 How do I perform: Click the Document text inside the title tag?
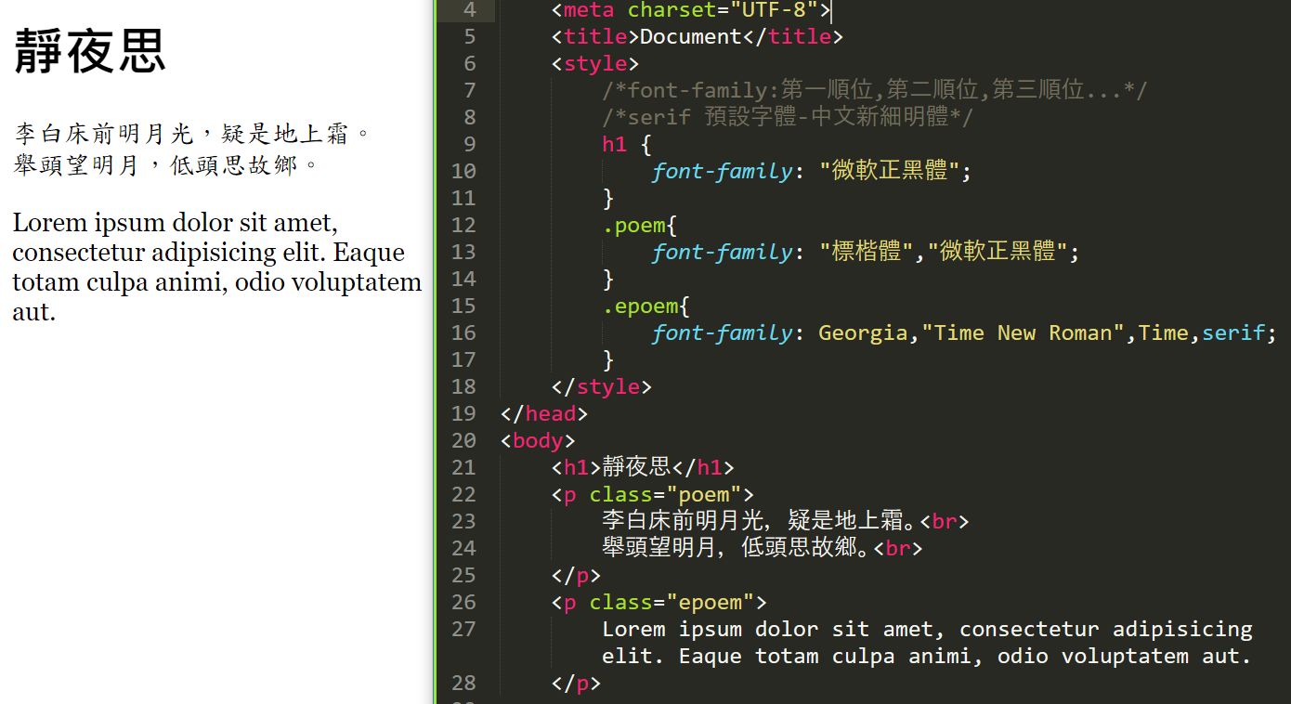(x=690, y=37)
